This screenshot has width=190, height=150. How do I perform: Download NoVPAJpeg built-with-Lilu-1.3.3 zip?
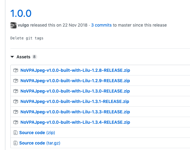[x=75, y=112]
